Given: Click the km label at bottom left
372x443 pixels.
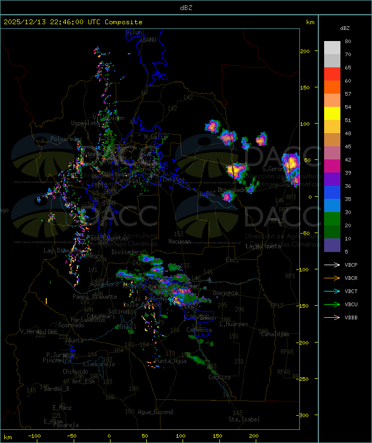Looking at the screenshot, I should click(x=7, y=437).
